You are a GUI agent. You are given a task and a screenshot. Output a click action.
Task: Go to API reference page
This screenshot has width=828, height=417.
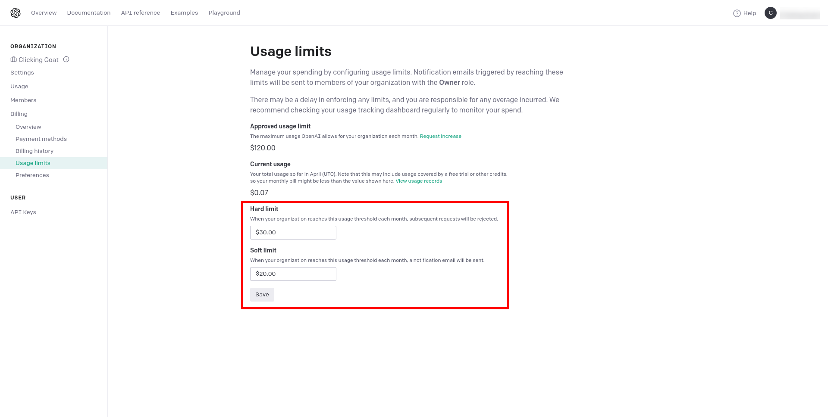pyautogui.click(x=141, y=13)
